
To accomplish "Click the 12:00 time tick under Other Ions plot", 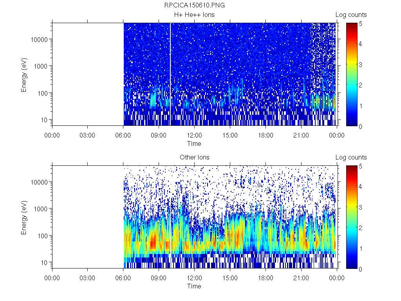I will tap(194, 278).
